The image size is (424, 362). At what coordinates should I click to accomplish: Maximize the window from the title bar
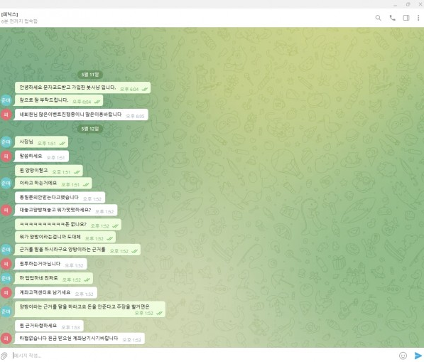coord(408,4)
